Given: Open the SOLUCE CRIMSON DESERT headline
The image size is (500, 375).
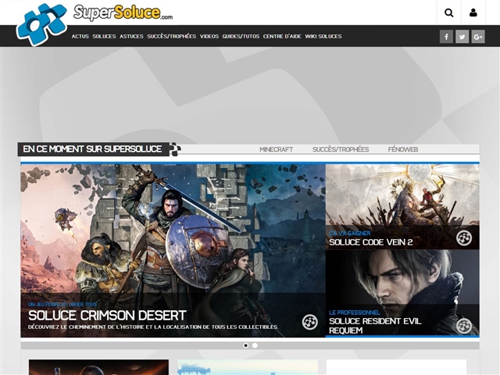Looking at the screenshot, I should pos(107,316).
